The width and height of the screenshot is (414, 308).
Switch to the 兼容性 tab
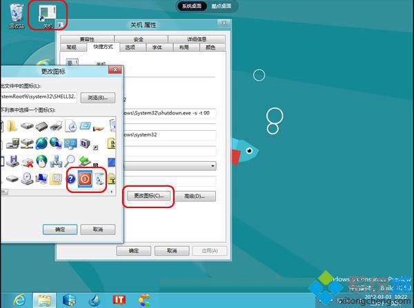87,39
